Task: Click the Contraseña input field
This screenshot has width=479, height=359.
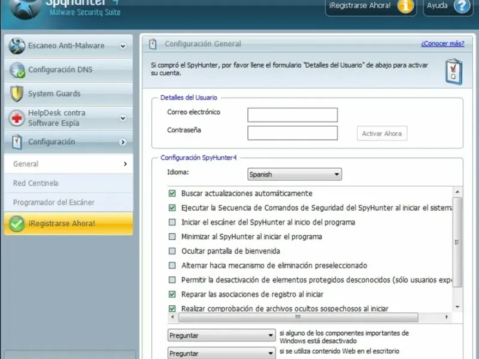Action: click(292, 133)
